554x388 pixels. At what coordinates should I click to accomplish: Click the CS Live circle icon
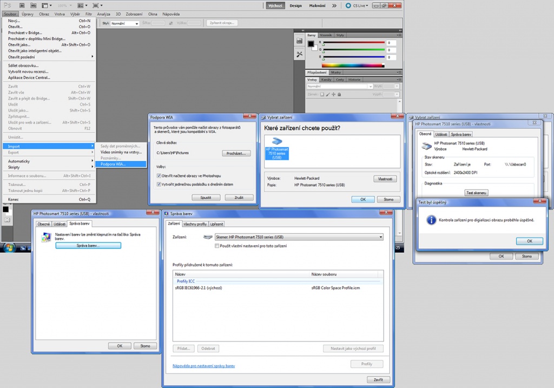pos(348,5)
